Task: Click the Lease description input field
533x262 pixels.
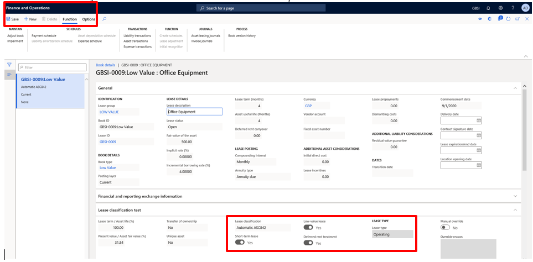Action: click(x=194, y=112)
